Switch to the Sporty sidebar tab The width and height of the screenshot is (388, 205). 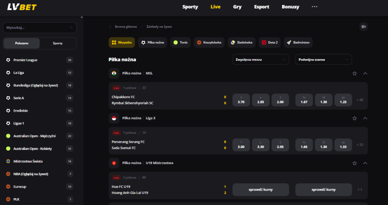click(x=58, y=43)
